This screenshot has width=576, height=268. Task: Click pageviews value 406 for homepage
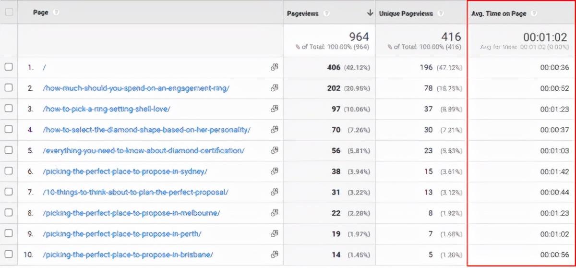[x=334, y=68]
